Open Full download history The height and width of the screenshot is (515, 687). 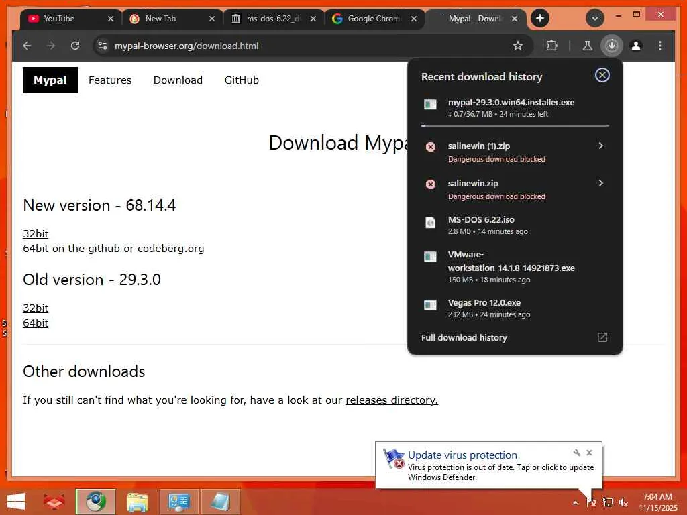point(464,338)
